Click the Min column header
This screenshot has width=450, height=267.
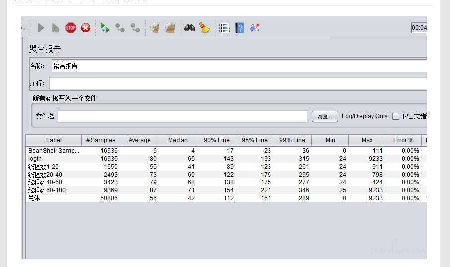click(330, 140)
